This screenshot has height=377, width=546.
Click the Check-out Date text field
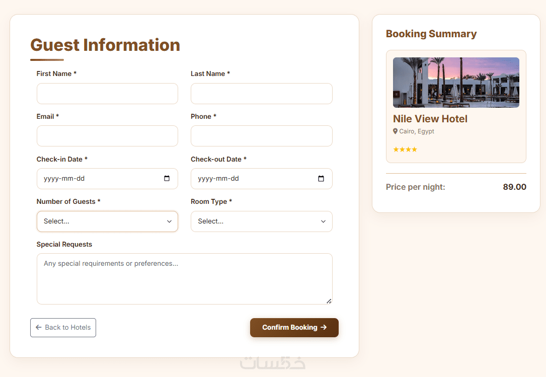coord(252,179)
